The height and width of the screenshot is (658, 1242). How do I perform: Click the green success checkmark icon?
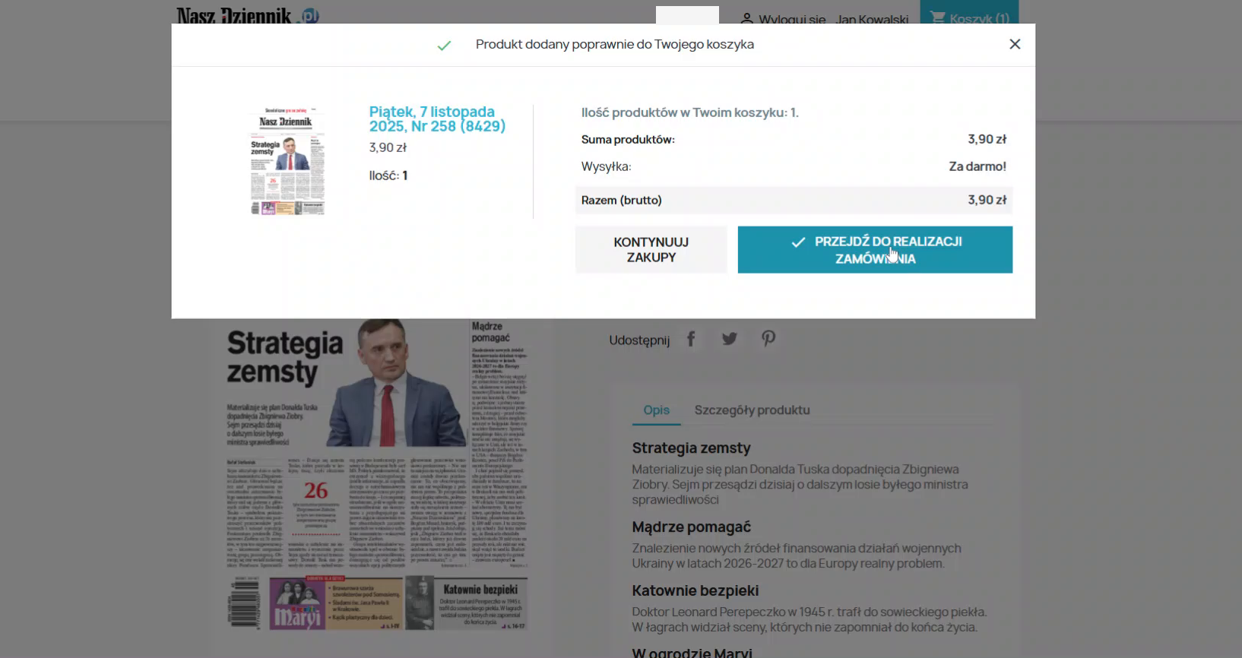(445, 46)
